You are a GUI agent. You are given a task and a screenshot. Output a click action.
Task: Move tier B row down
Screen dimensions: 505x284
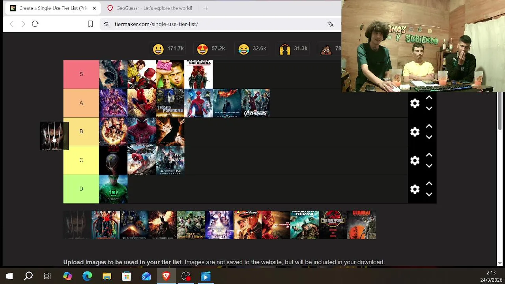tap(429, 137)
